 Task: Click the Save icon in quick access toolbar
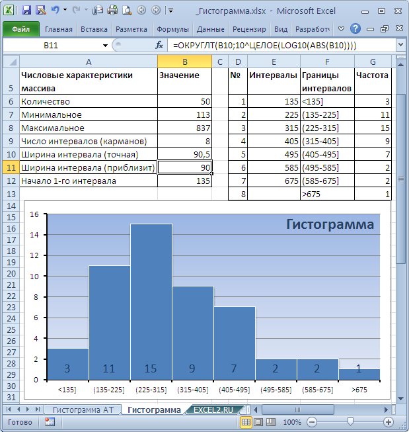tap(26, 11)
